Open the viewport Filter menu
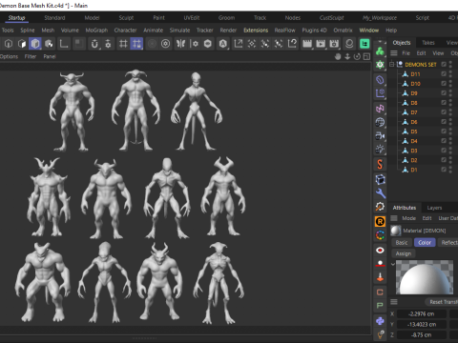The image size is (458, 343). pos(31,56)
